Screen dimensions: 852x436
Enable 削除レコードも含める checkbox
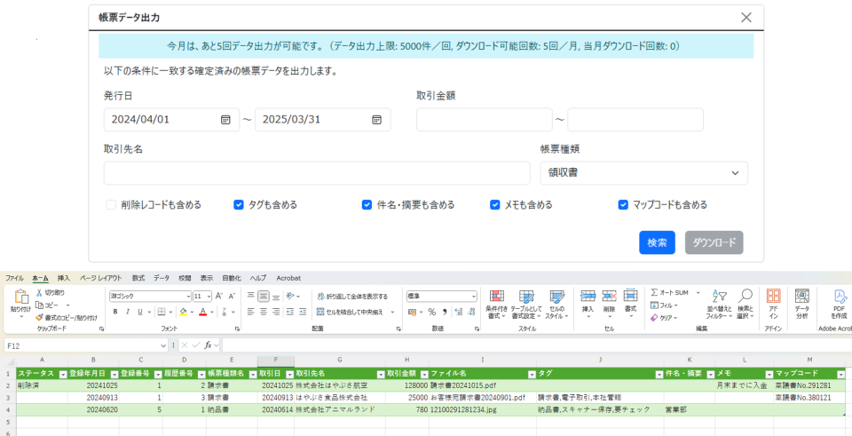pyautogui.click(x=111, y=205)
